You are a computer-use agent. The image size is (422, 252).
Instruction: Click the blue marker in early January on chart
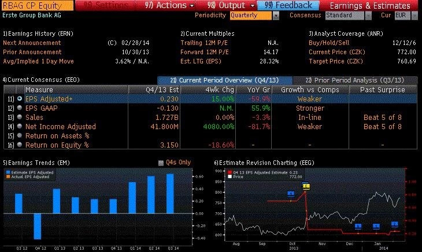376,227
